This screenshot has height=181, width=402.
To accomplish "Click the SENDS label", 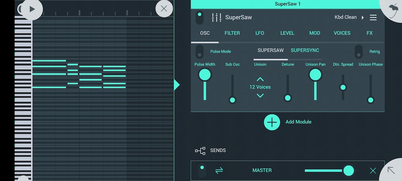I will coord(218,150).
